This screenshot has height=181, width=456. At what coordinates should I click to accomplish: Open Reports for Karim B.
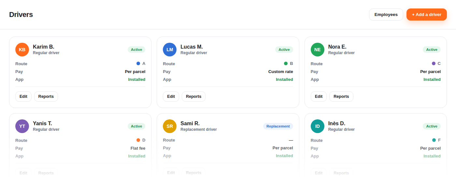coord(46,97)
